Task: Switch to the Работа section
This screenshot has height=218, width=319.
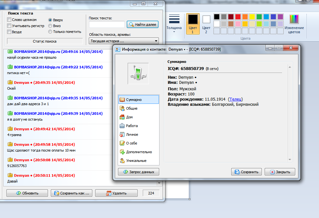Action: [138, 126]
